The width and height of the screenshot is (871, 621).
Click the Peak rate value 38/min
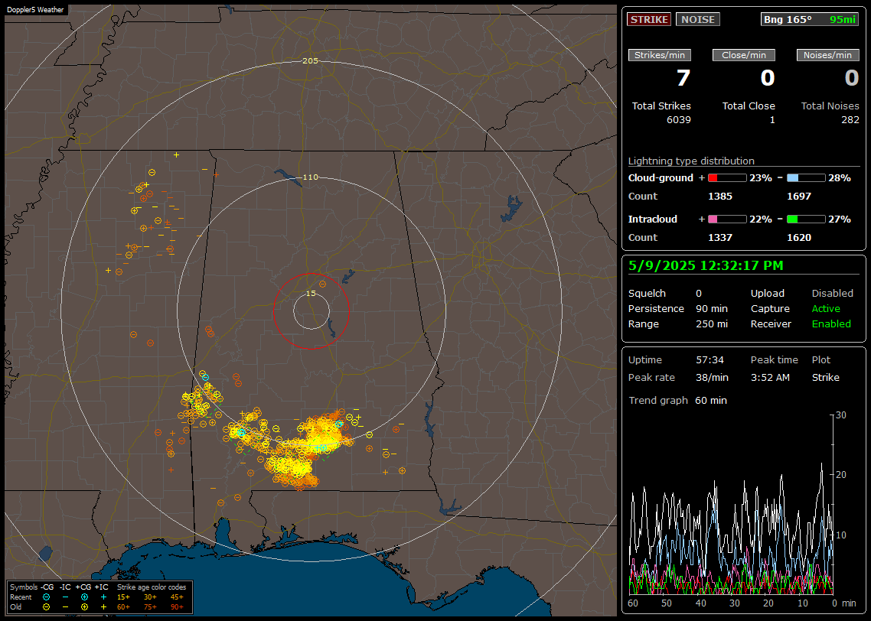(712, 377)
